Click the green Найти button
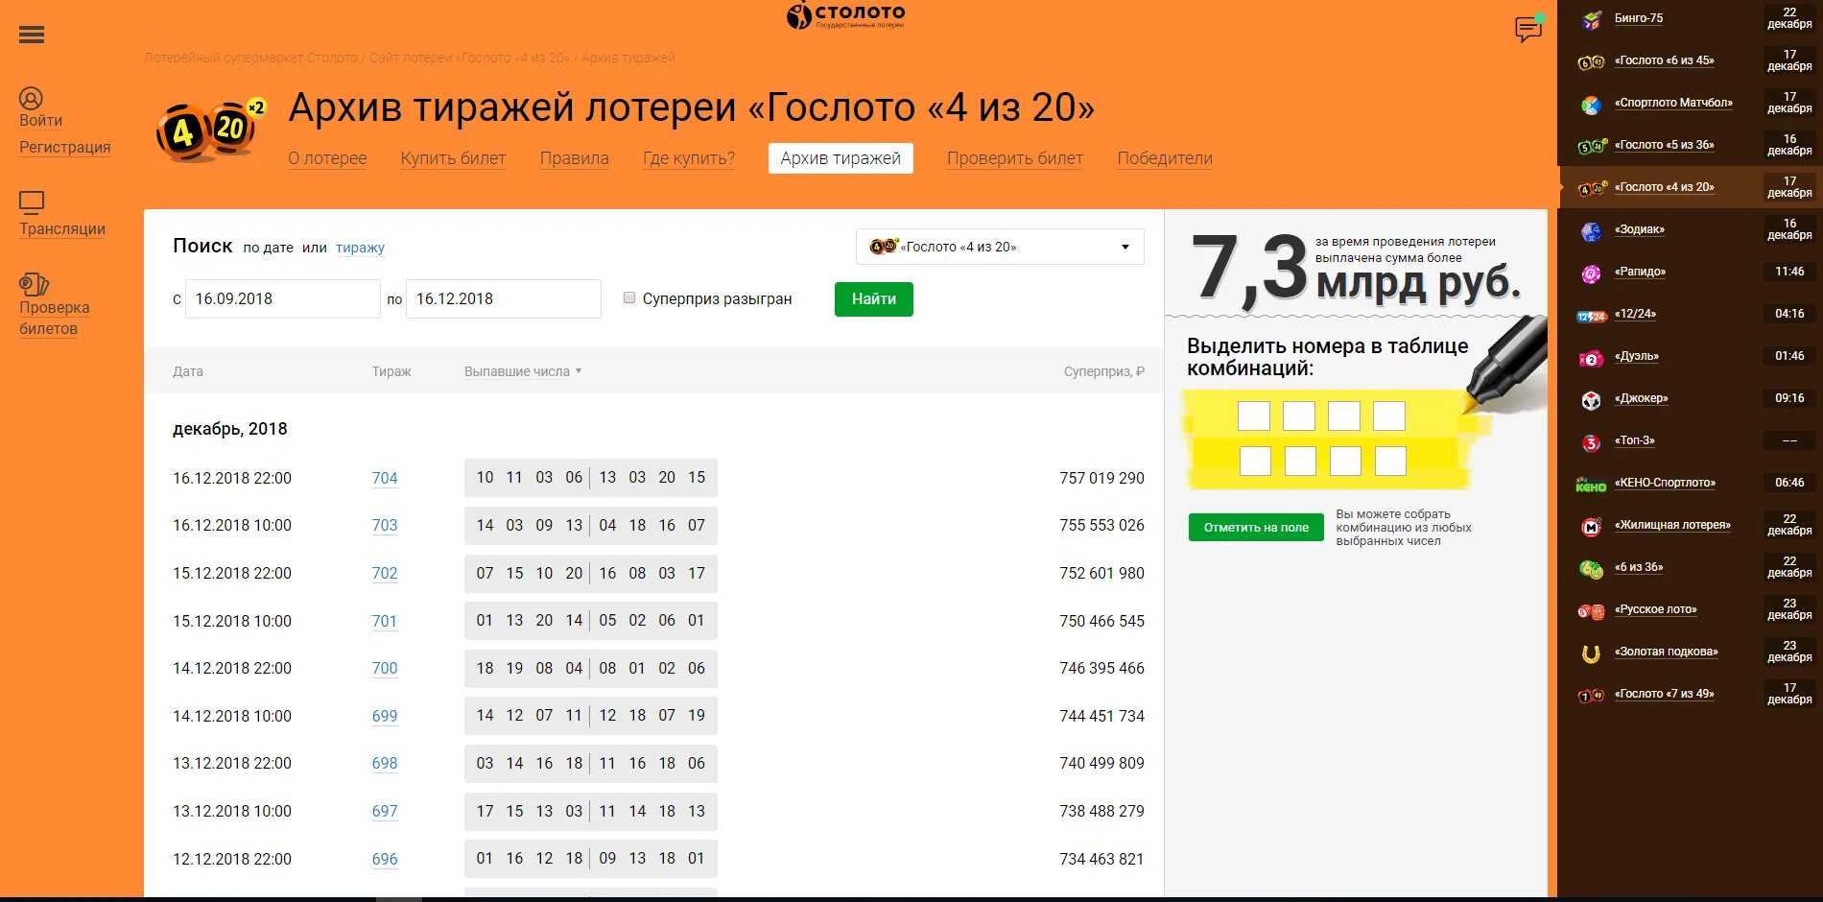This screenshot has width=1823, height=902. coord(874,299)
